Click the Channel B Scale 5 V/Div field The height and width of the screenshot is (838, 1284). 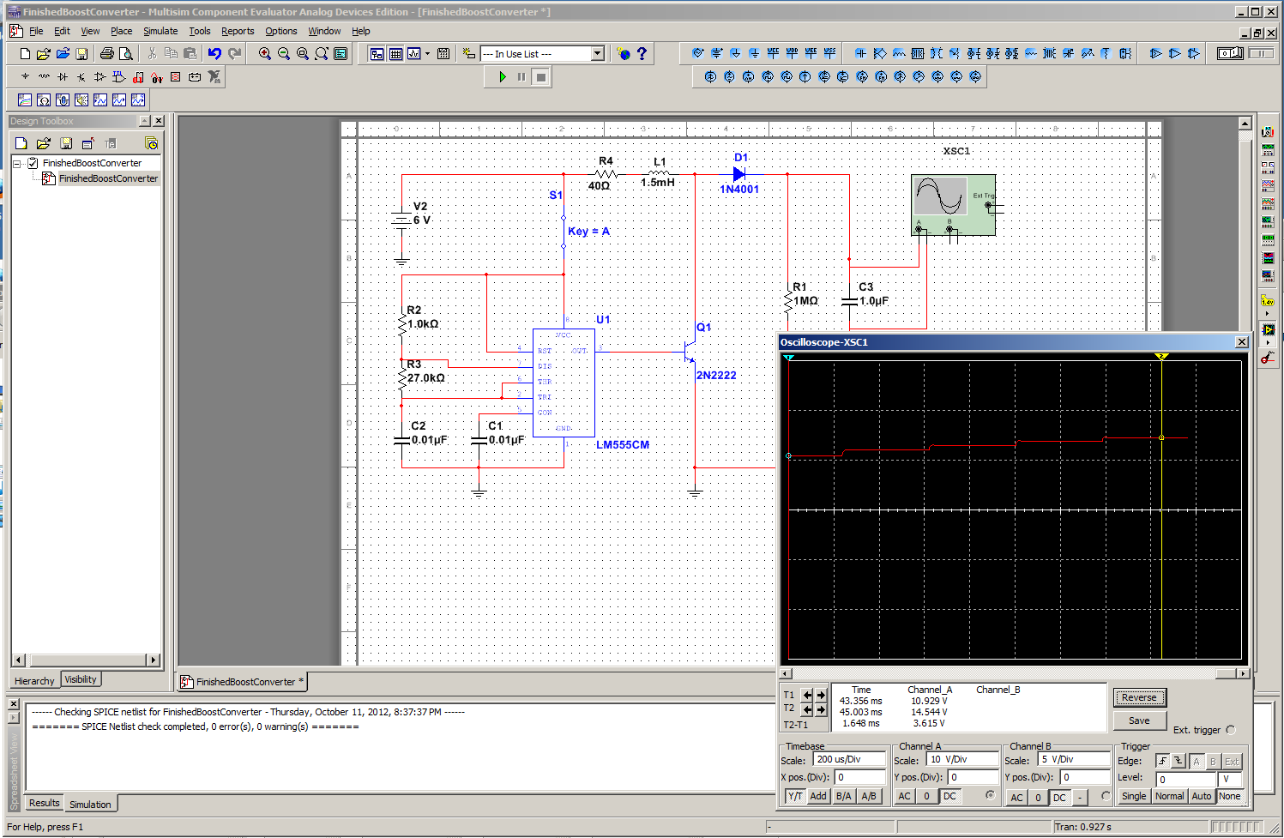(x=1074, y=759)
